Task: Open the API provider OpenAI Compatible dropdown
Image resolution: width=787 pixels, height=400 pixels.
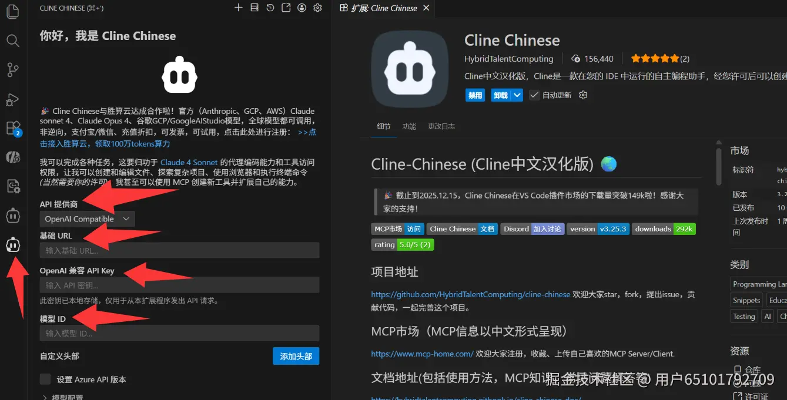Action: click(87, 219)
